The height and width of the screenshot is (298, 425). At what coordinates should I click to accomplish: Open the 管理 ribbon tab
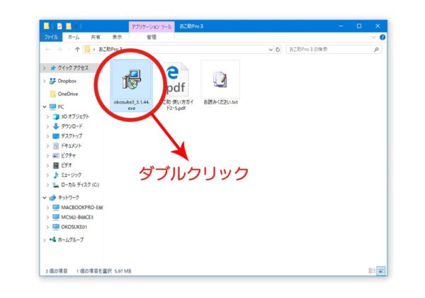[152, 37]
